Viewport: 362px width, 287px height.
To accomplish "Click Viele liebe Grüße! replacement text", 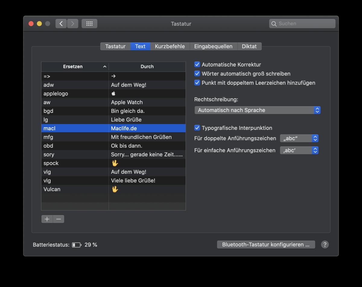I will pos(133,180).
